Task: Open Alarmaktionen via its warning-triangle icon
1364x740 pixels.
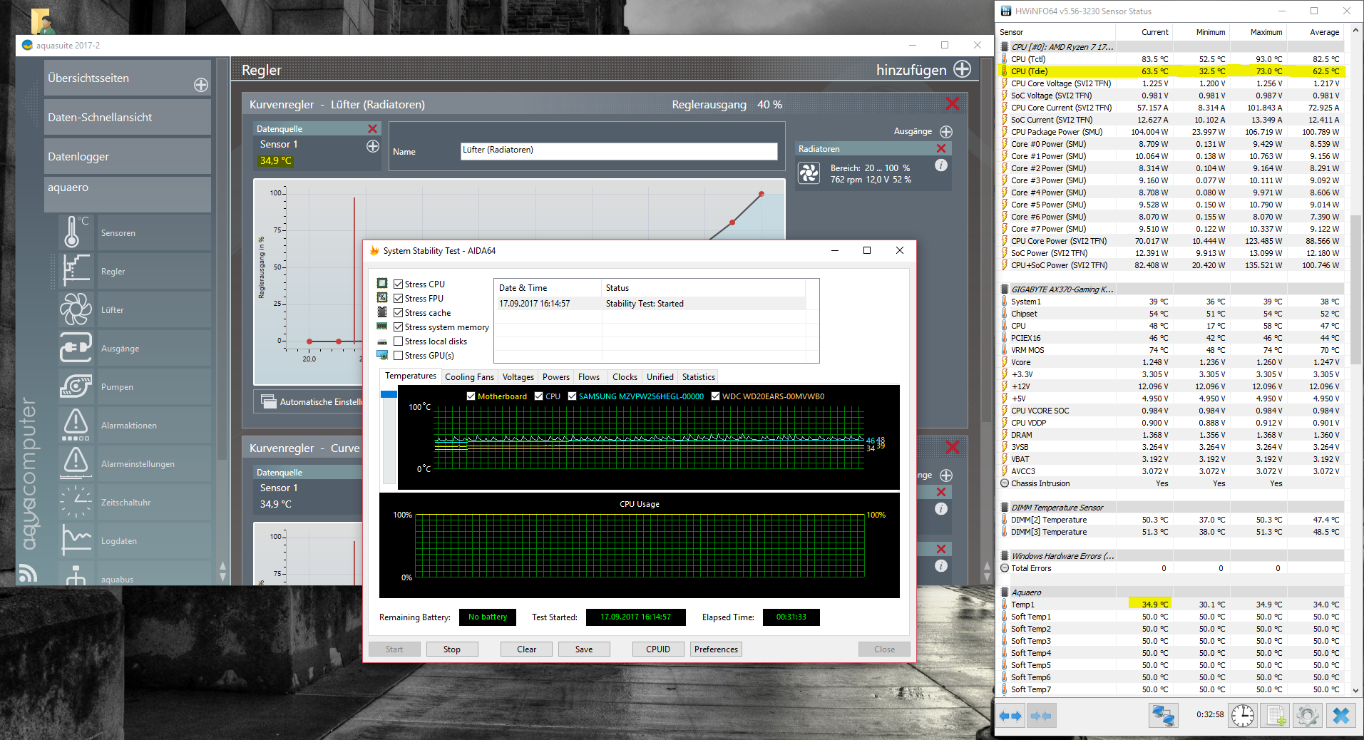Action: [x=76, y=425]
